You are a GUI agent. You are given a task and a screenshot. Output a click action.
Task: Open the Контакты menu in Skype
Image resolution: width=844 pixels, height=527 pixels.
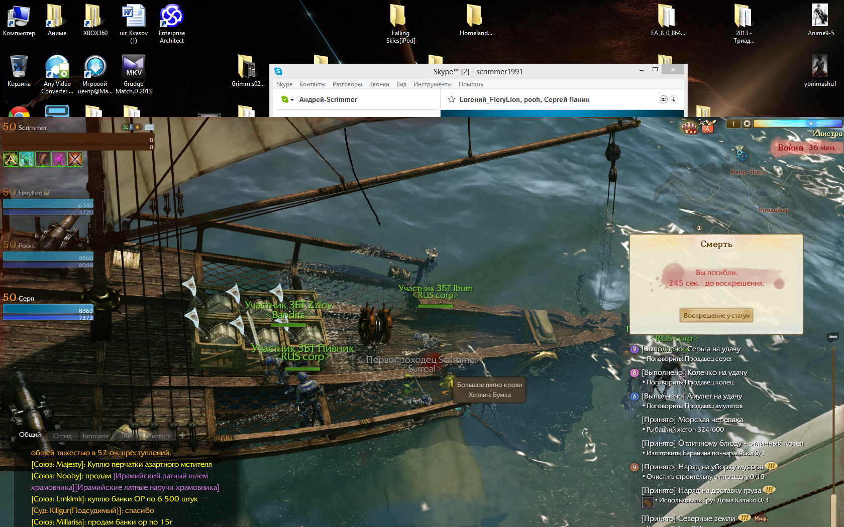point(312,84)
